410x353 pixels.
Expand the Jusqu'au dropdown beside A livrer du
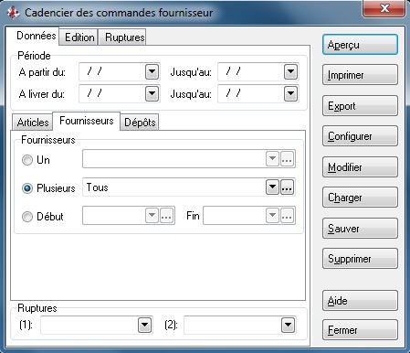pos(290,93)
